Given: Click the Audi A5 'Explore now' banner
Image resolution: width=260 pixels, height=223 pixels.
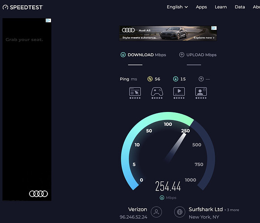Looking at the screenshot, I should pyautogui.click(x=168, y=33).
